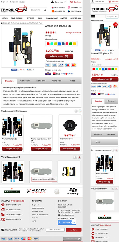Click the Apple brand logo
119x242 pixels.
click(57, 191)
